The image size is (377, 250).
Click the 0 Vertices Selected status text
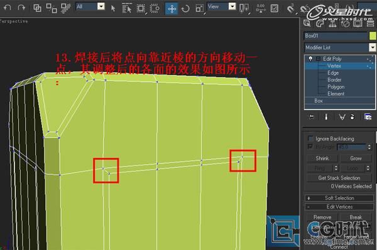coord(351,186)
